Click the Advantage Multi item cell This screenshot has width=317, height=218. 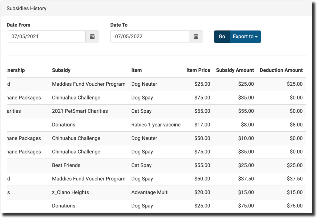150,192
